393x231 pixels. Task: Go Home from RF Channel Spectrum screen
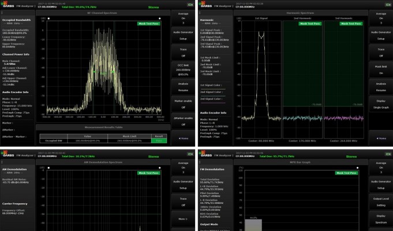click(x=183, y=138)
